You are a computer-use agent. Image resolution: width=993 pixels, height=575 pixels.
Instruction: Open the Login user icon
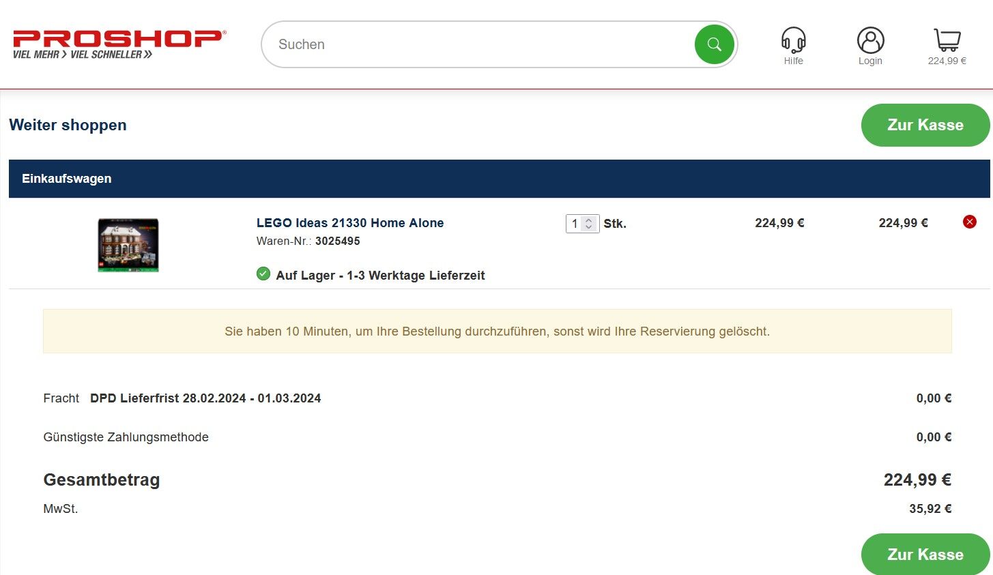tap(870, 40)
